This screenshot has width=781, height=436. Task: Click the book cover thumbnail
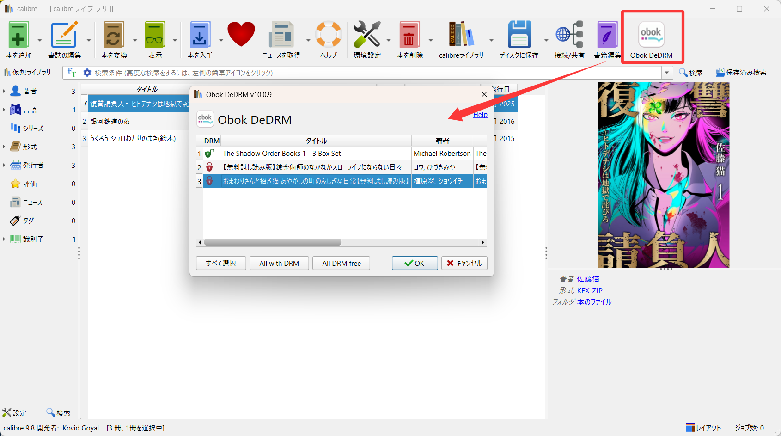pyautogui.click(x=664, y=175)
